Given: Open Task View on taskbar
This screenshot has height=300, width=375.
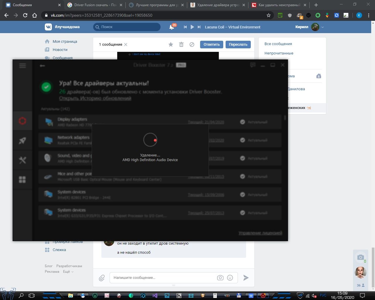Looking at the screenshot, I should point(31,296).
